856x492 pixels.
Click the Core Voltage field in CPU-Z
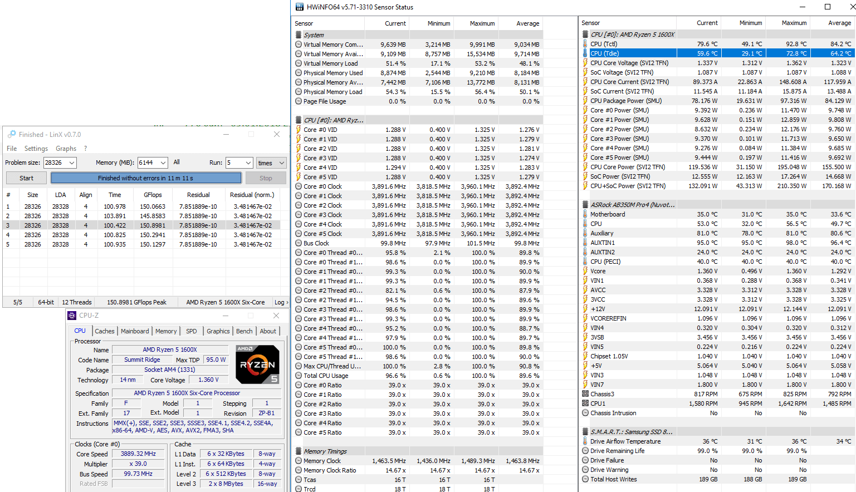tap(209, 380)
